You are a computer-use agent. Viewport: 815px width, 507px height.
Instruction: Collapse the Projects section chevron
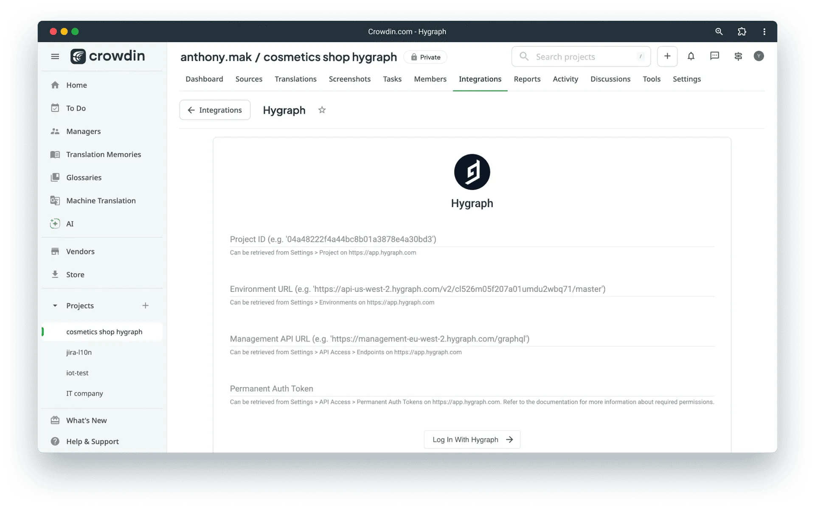[x=55, y=305]
